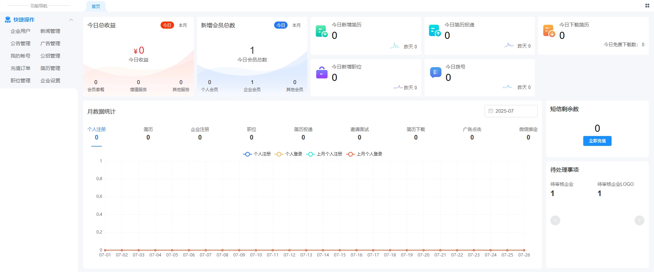Click the 其他会员 count

[295, 82]
